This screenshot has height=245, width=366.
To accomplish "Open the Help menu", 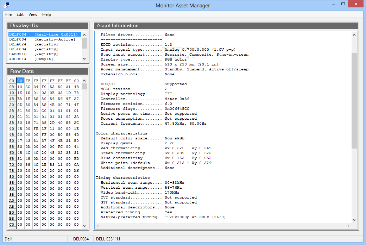I will pos(46,14).
